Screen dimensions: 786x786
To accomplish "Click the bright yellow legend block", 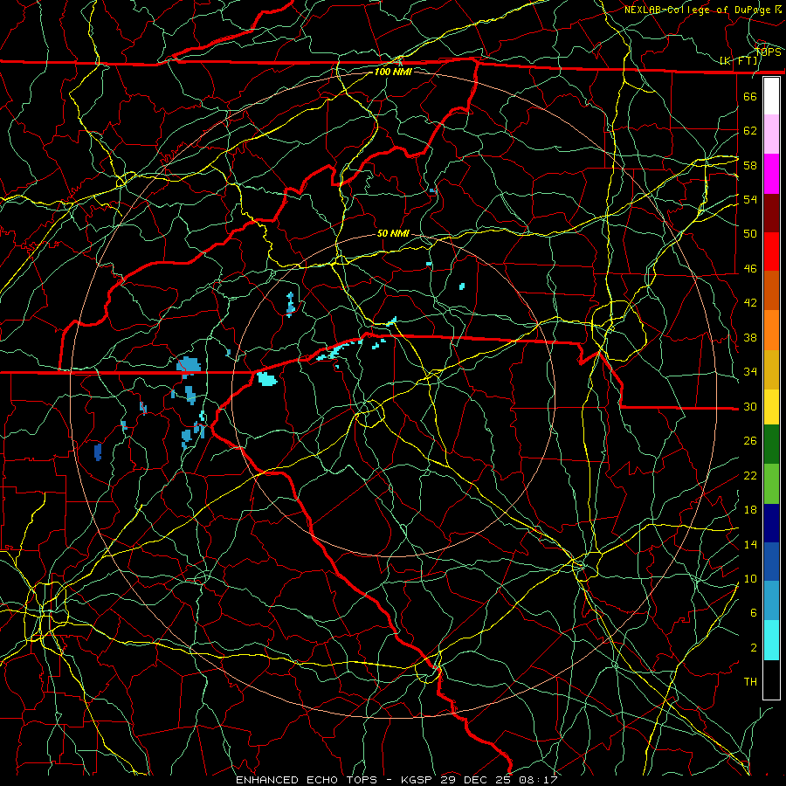I will click(771, 407).
